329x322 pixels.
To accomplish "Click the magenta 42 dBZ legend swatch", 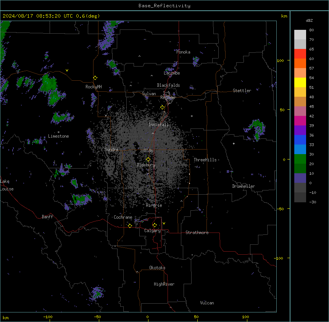I will pyautogui.click(x=300, y=120).
